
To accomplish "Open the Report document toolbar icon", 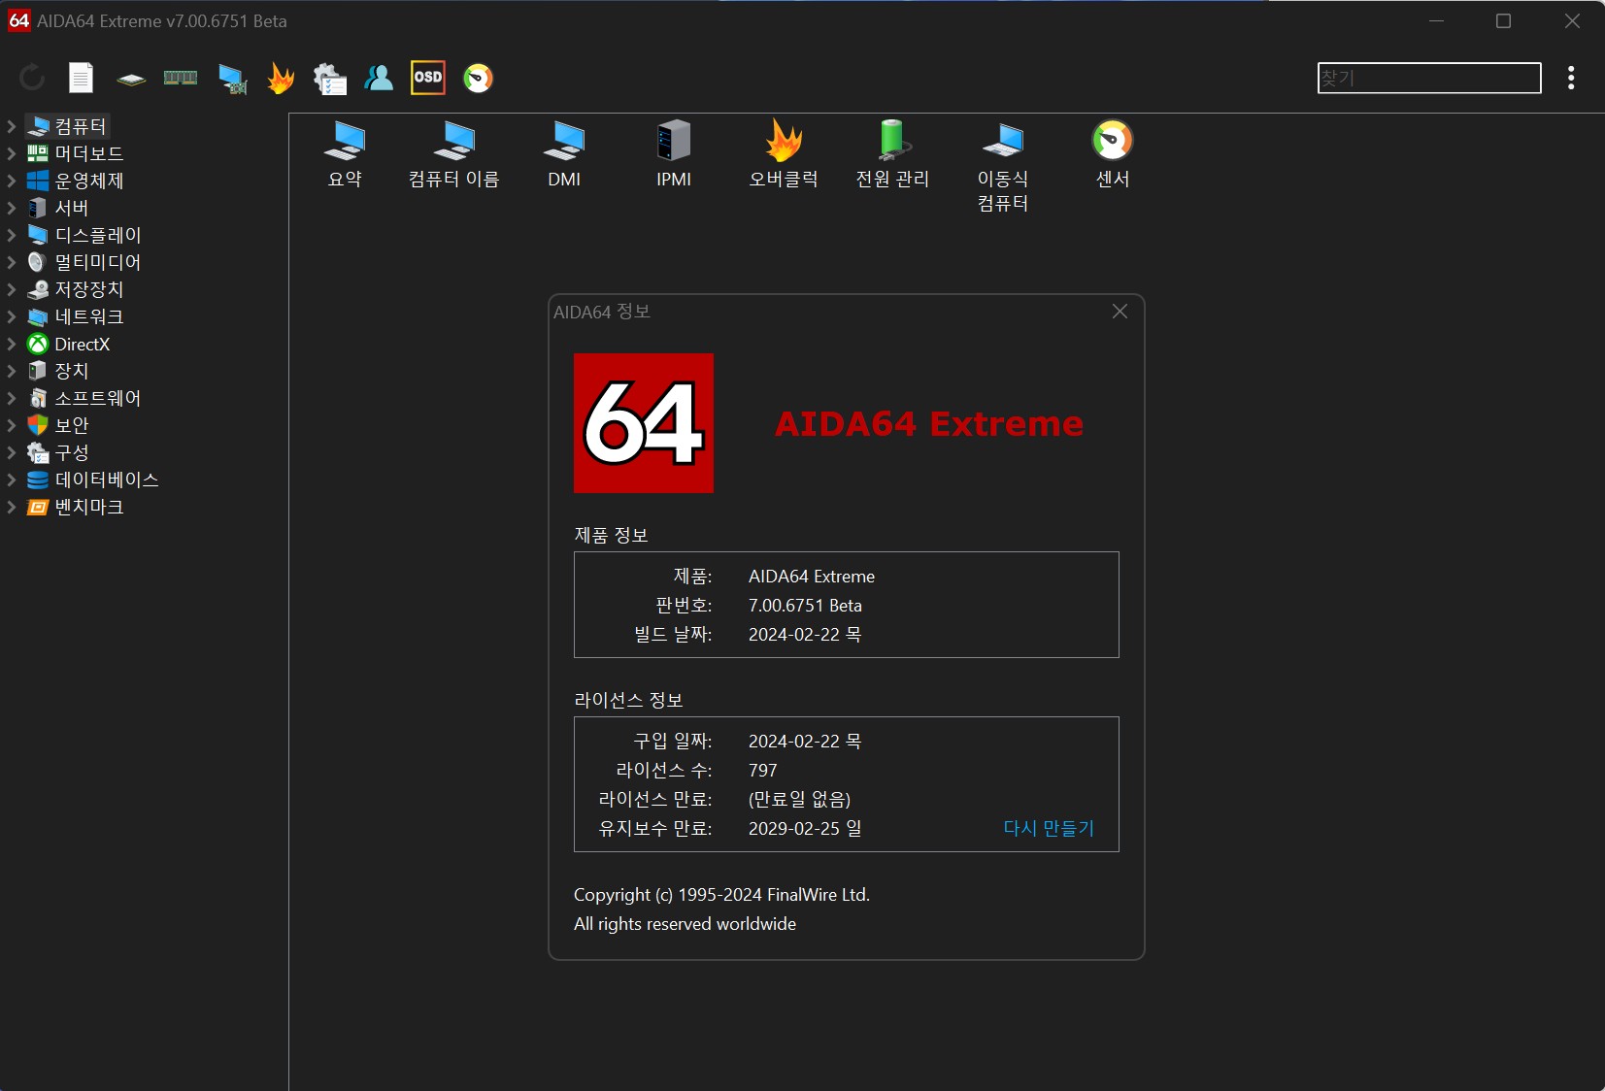I will 82,78.
